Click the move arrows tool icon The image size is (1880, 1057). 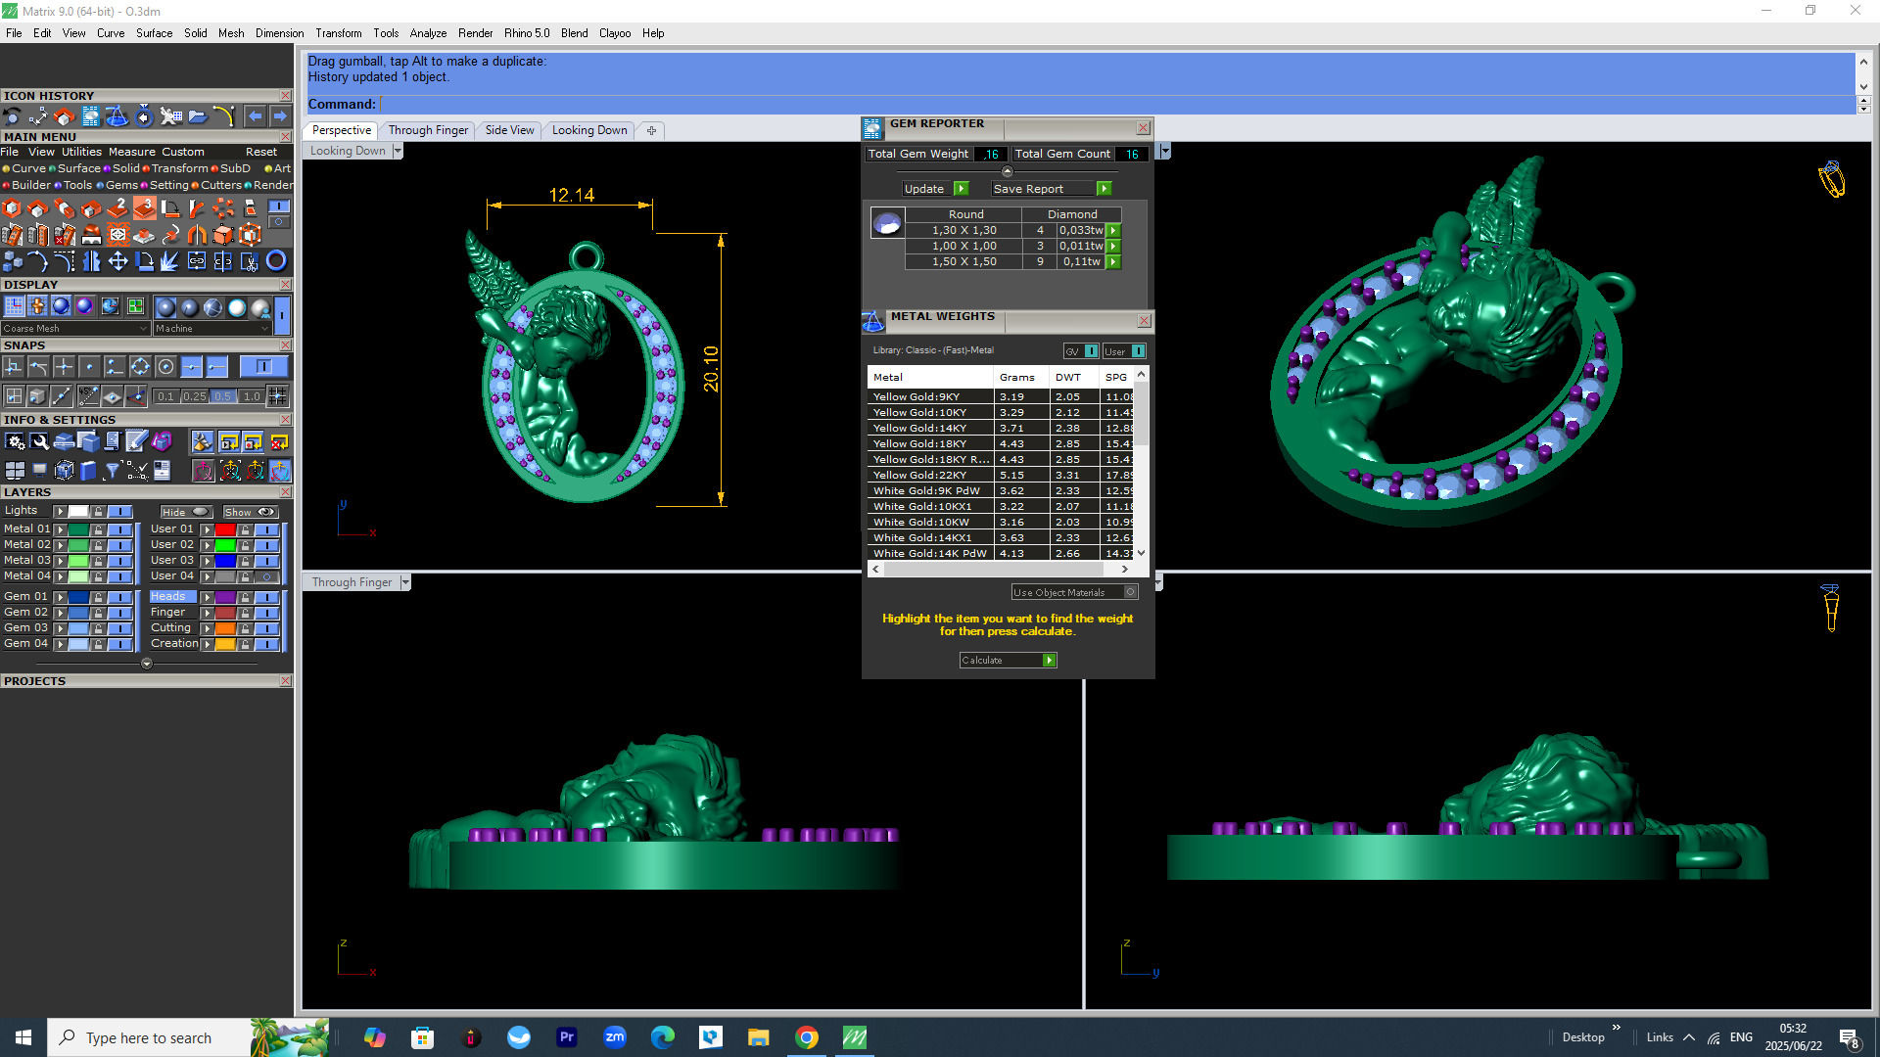(117, 261)
